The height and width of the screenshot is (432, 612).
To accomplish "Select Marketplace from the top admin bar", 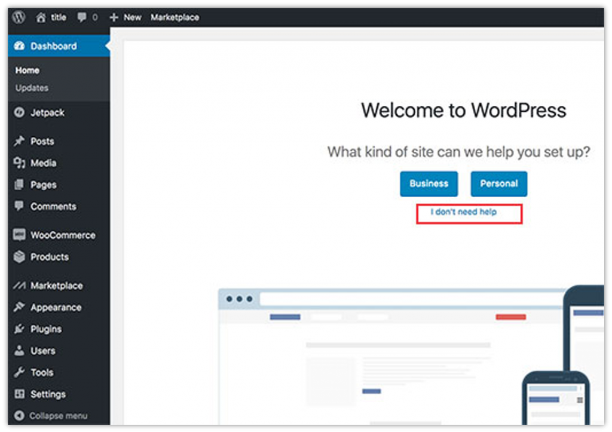I will (175, 17).
